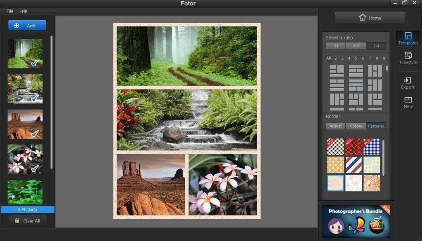The image size is (422, 241).
Task: Click the Export icon
Action: tap(408, 80)
